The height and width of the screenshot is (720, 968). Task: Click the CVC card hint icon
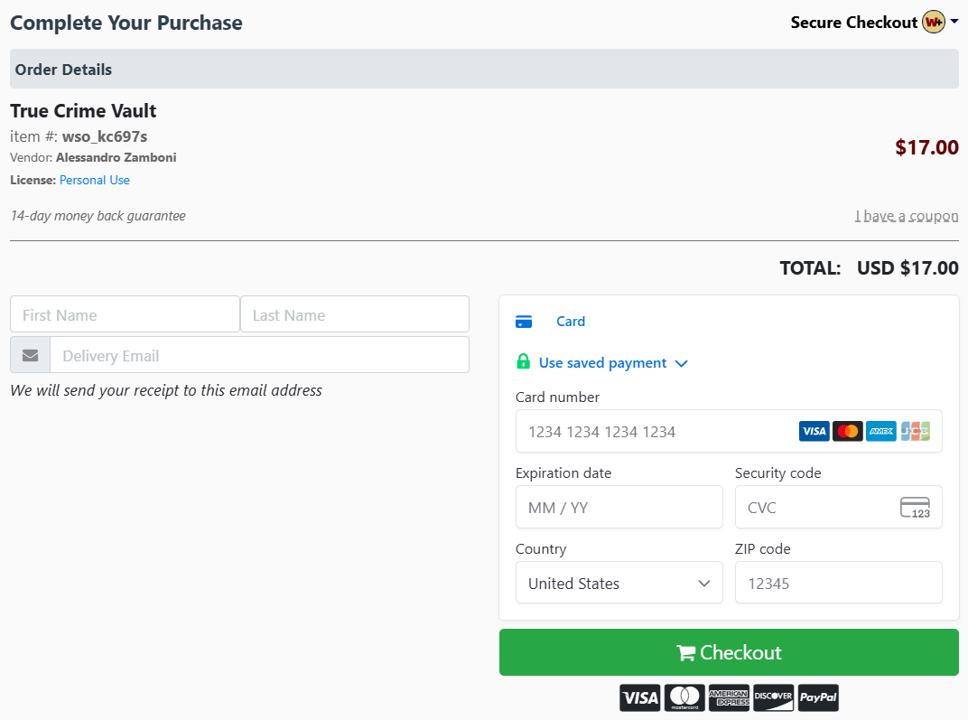915,508
